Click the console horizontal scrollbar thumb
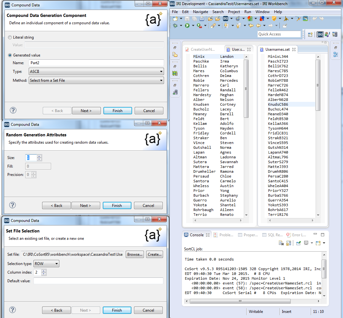The height and width of the screenshot is (318, 343). [240, 301]
